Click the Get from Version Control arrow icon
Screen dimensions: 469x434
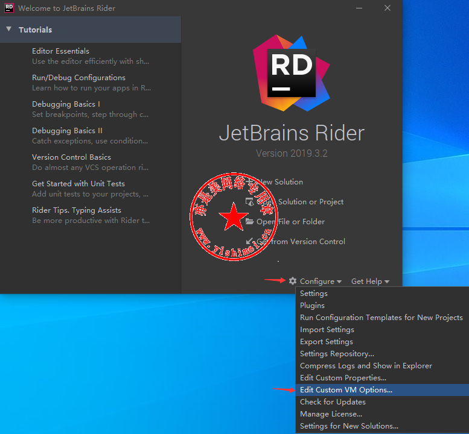coord(249,241)
